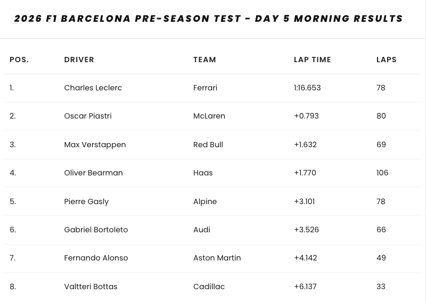Viewport: 426px width, 303px height.
Task: Select the 106 laps value for Haas
Action: 382,173
